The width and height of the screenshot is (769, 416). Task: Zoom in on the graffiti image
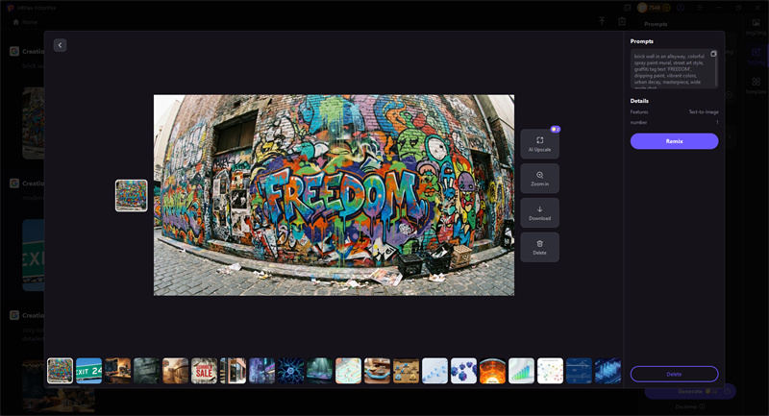pos(539,179)
